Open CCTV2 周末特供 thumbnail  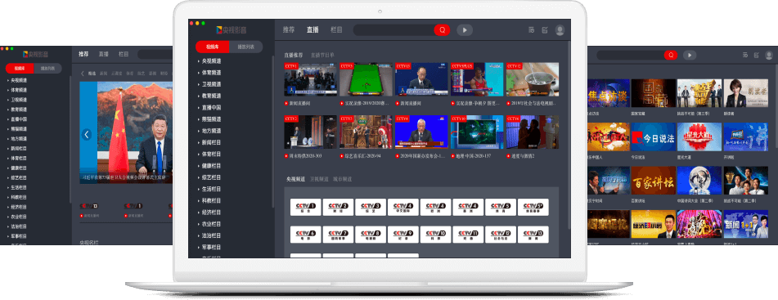click(310, 132)
